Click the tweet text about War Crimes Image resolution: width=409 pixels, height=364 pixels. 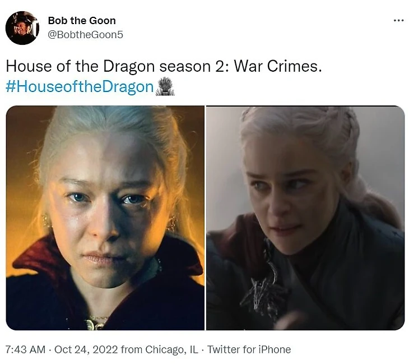click(164, 67)
